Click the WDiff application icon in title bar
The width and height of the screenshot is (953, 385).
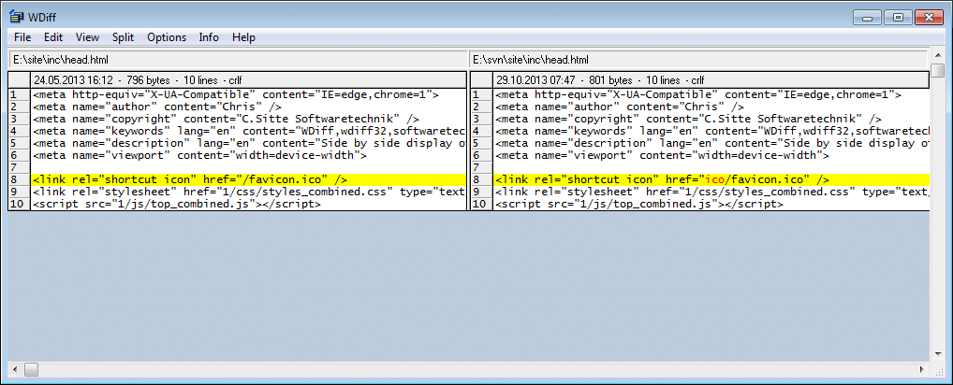[17, 17]
